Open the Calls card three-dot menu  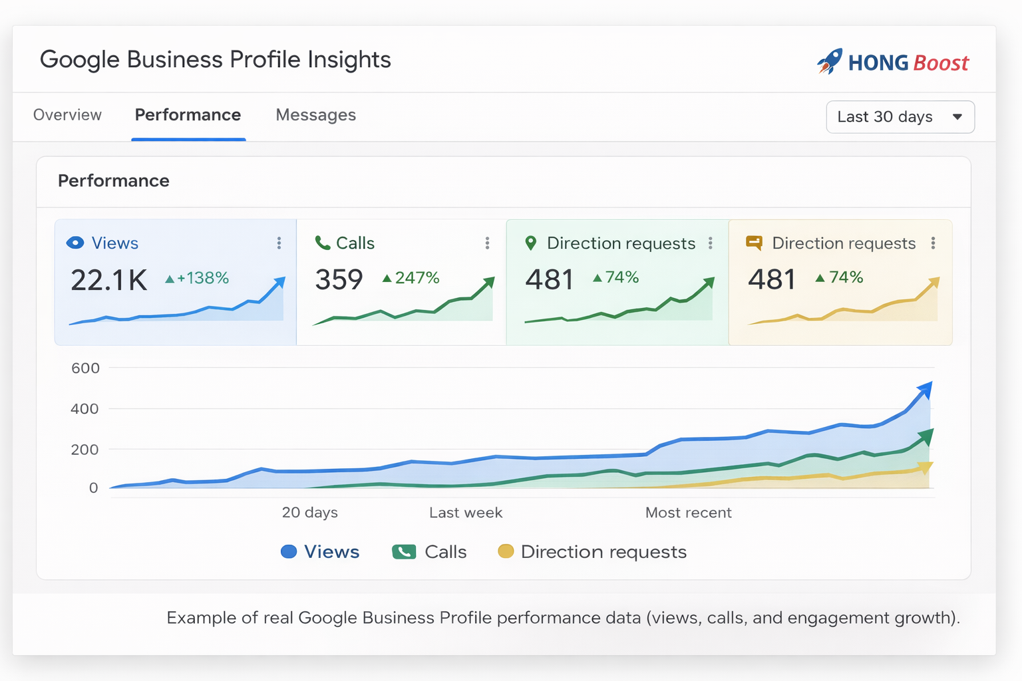487,243
